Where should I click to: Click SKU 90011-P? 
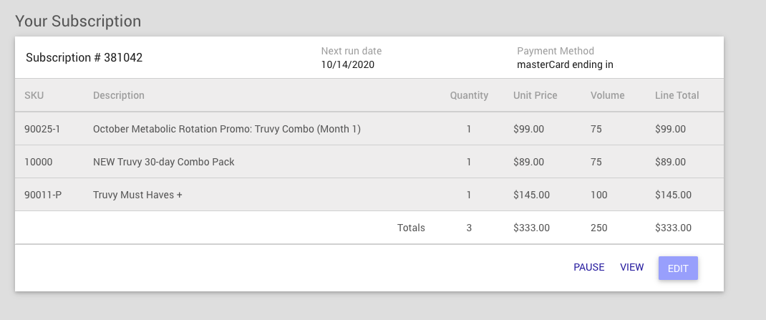[43, 195]
